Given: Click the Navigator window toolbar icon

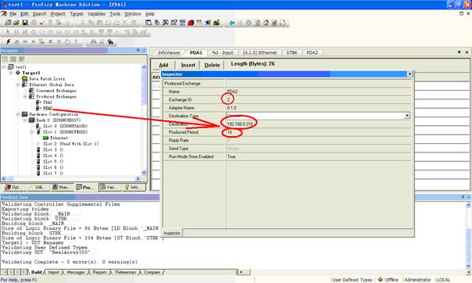Looking at the screenshot, I should coord(148,23).
